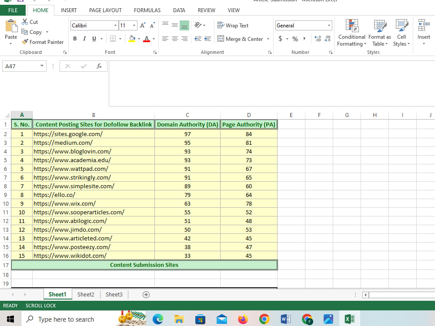Image resolution: width=435 pixels, height=326 pixels.
Task: Switch to Sheet3 tab
Action: [x=114, y=294]
